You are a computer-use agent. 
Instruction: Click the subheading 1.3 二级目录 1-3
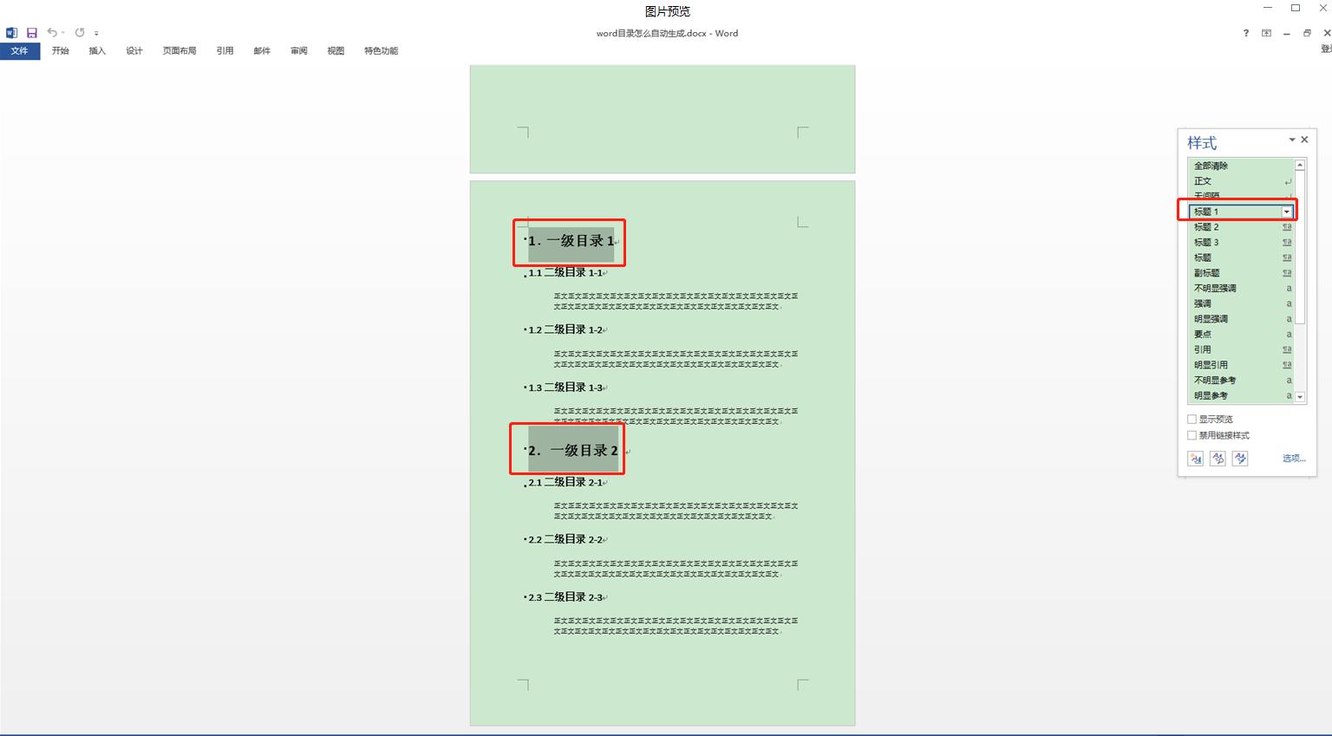(x=565, y=388)
